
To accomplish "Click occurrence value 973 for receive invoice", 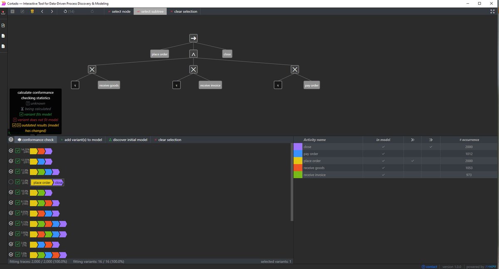I will pos(469,175).
